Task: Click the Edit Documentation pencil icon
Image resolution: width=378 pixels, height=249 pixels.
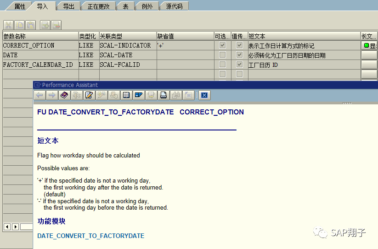Action: (89, 95)
